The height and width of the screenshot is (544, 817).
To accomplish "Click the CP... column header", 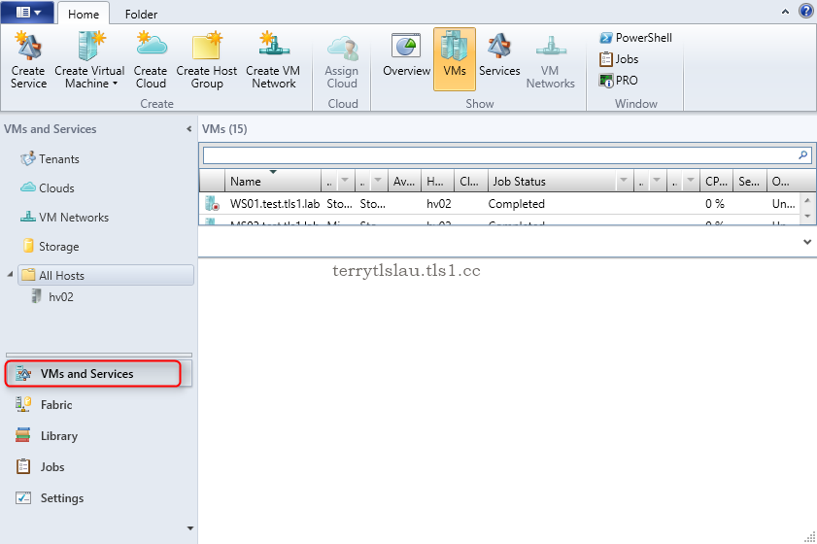I will coord(716,182).
